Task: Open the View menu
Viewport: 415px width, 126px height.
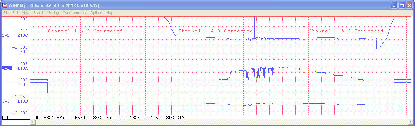Action: 26,13
